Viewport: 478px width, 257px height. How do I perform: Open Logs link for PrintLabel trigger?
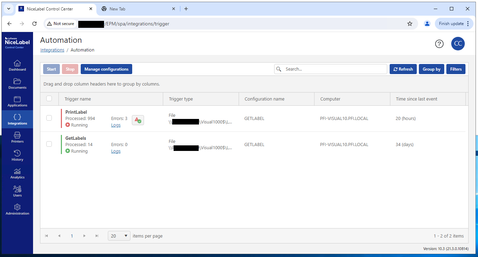[116, 125]
